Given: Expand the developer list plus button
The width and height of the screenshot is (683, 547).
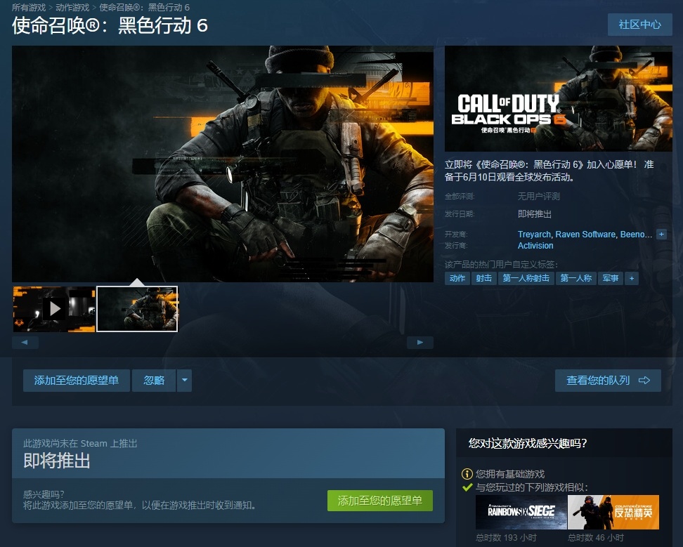Looking at the screenshot, I should (x=662, y=234).
